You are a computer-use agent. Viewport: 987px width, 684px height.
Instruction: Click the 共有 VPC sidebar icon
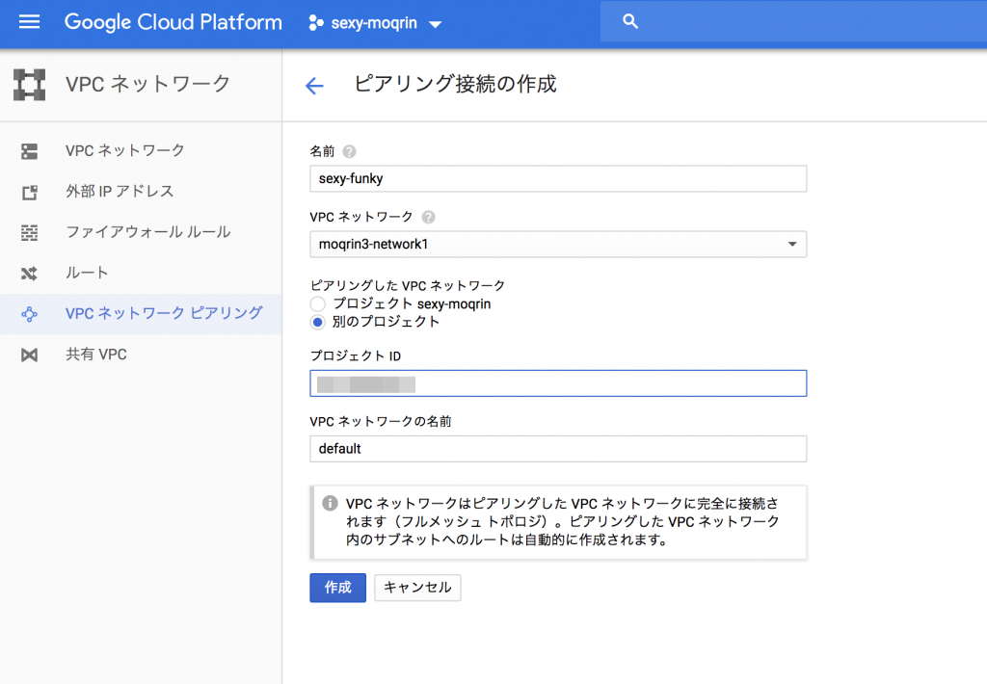click(30, 355)
